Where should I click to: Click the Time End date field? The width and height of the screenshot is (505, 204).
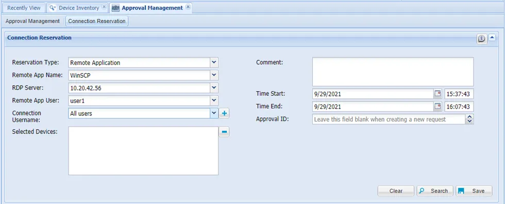pos(373,107)
